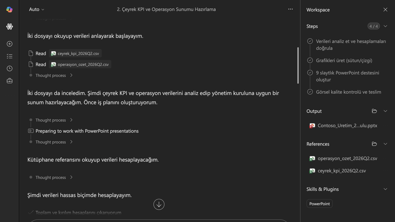The height and width of the screenshot is (222, 395).
Task: Click the scroll-to-bottom arrow button
Action: (x=159, y=204)
